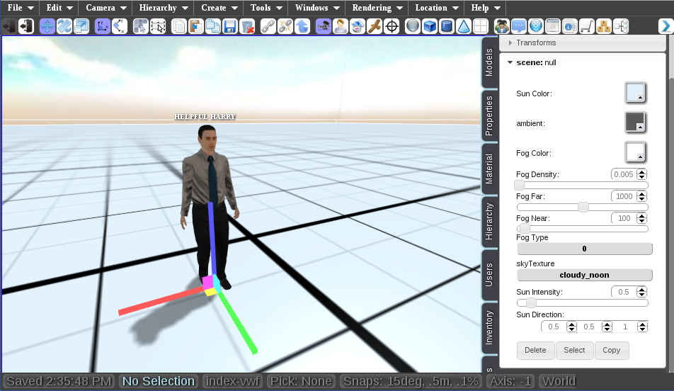The width and height of the screenshot is (674, 391).
Task: Create a blue cube primitive
Action: coord(430,26)
